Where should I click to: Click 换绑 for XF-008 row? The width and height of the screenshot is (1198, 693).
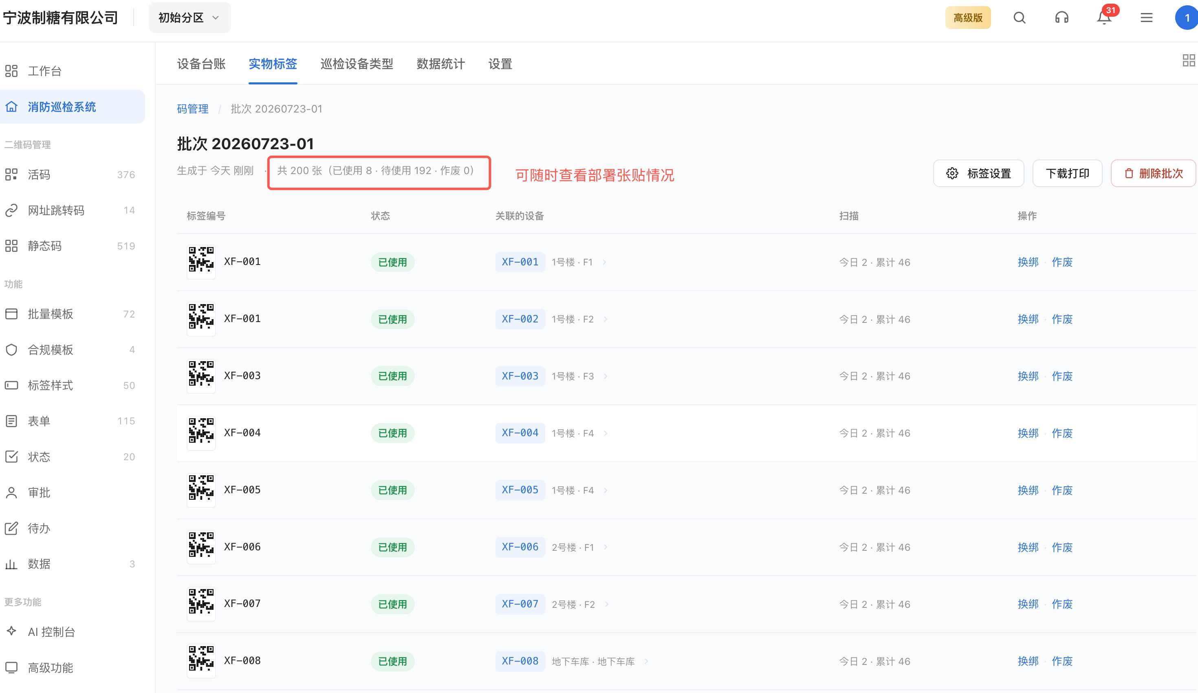point(1028,661)
